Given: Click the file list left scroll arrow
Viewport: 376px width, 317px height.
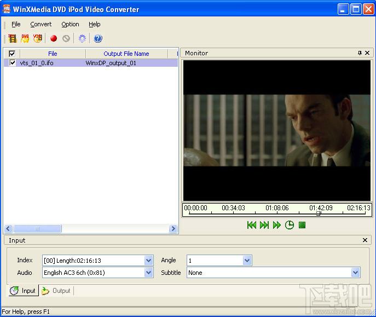Looking at the screenshot, I should coord(8,228).
